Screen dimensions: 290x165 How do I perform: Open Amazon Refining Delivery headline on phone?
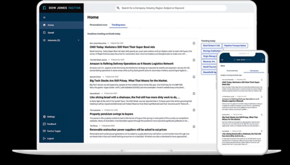240,100
